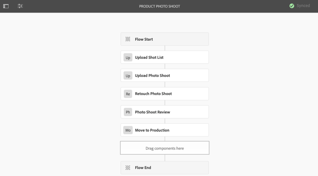Select the Flow End step

[x=165, y=168]
